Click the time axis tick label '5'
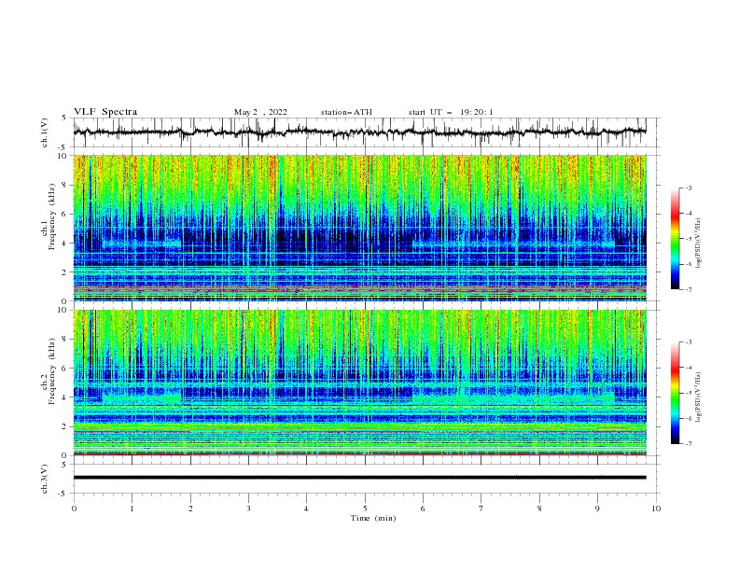This screenshot has width=739, height=571. tap(365, 508)
